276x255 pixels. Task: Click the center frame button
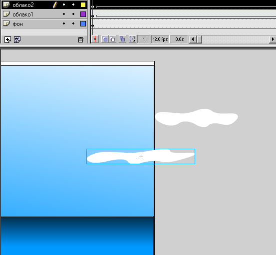(95, 39)
